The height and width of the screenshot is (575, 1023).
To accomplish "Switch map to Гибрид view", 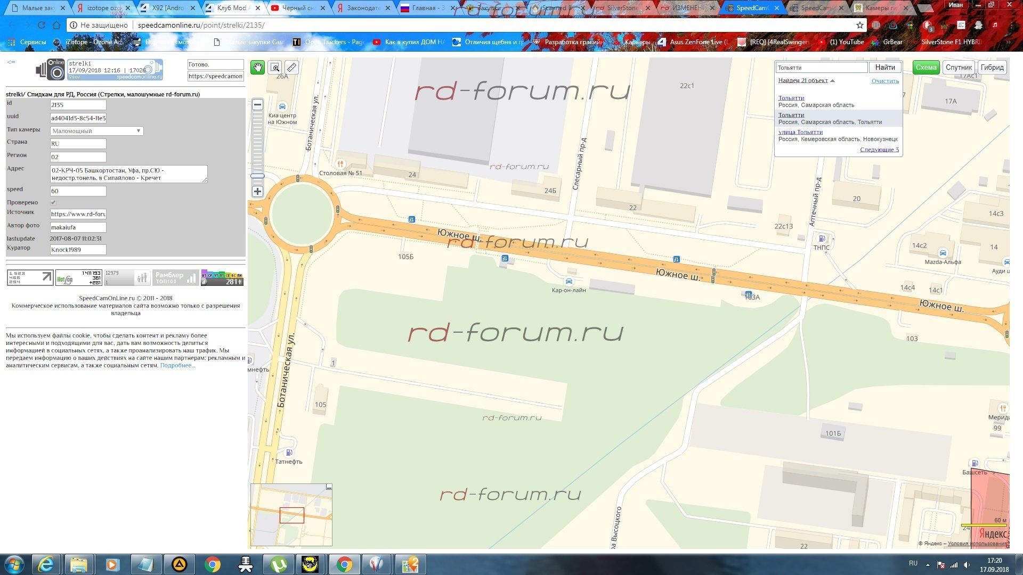I will click(992, 68).
